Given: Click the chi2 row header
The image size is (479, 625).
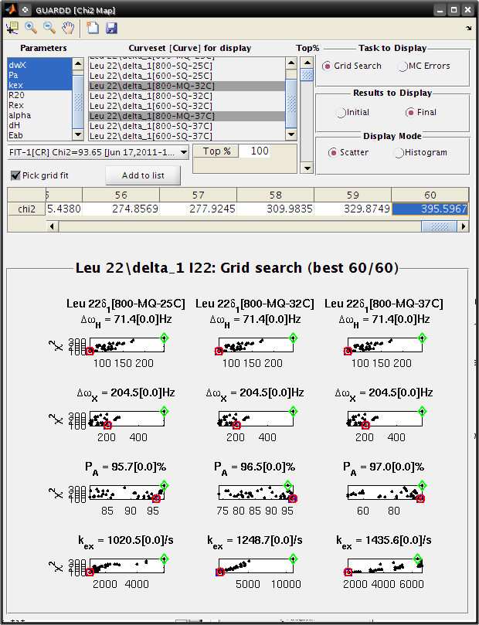Looking at the screenshot, I should click(x=26, y=209).
